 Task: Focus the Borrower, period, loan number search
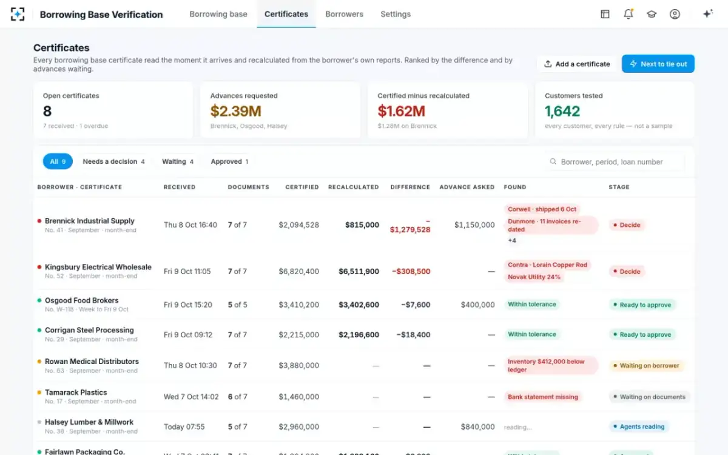click(614, 162)
